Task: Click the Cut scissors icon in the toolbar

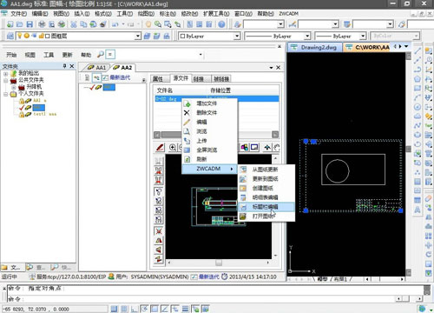Action: [x=74, y=24]
